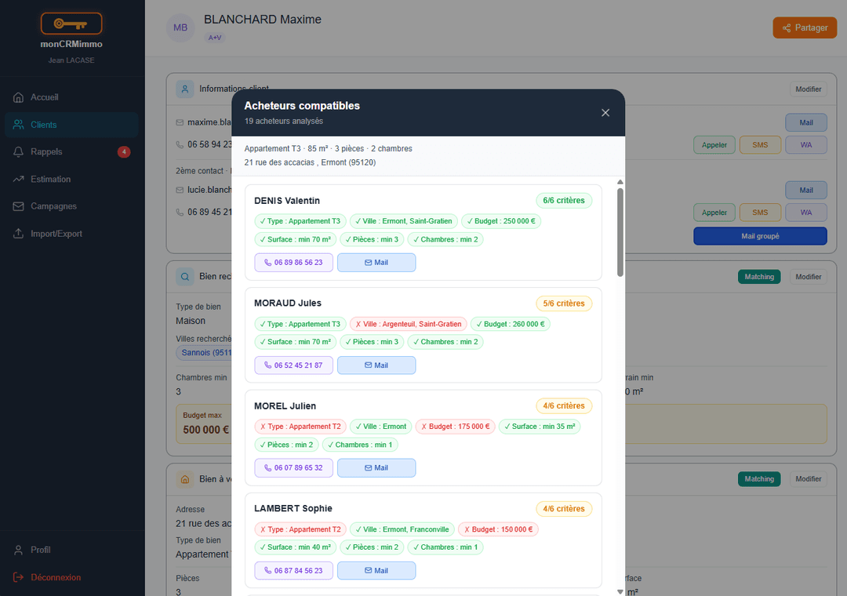
Task: Click the MB avatar circle
Action: tap(180, 27)
